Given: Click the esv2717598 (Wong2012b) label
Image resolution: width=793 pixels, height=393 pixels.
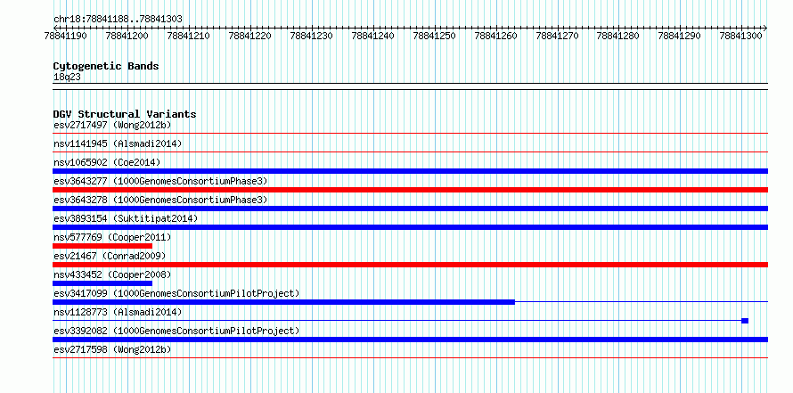Looking at the screenshot, I should coord(112,349).
